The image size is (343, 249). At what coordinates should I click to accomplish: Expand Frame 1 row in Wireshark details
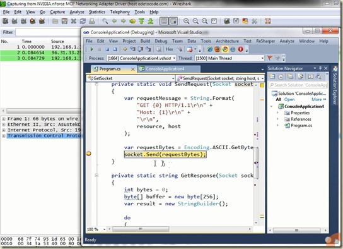click(x=4, y=119)
